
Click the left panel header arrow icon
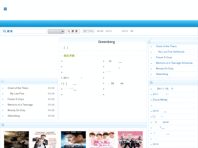2,81
